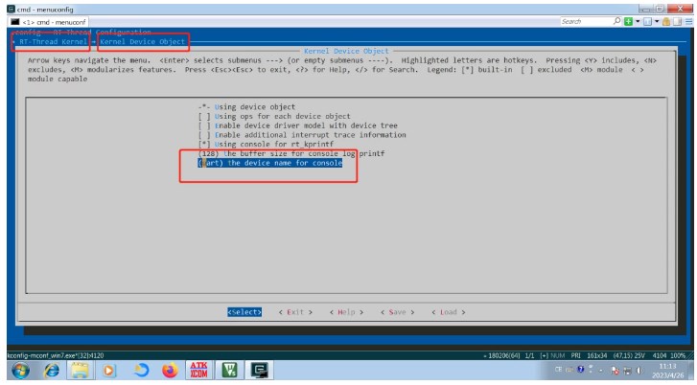Click the padlock lock-console icon

pos(666,21)
